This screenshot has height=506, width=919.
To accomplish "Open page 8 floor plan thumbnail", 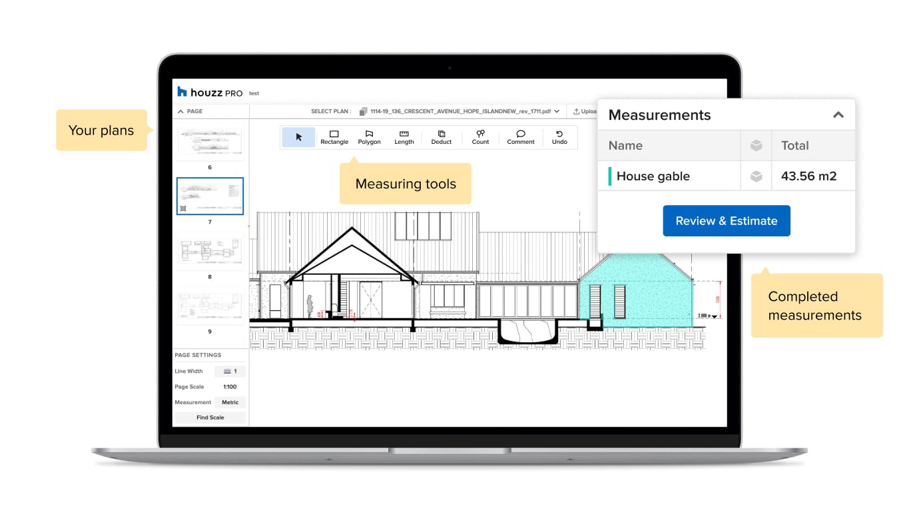I will pyautogui.click(x=210, y=250).
